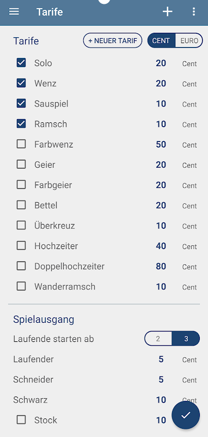Enable the Doppelhochzeiter checkbox

coord(21,266)
